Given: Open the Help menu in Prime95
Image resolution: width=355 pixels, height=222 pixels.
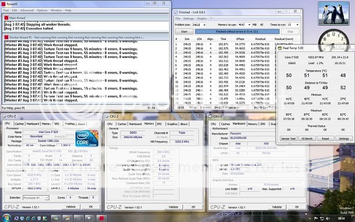Looking at the screenshot, I should click(x=68, y=10).
